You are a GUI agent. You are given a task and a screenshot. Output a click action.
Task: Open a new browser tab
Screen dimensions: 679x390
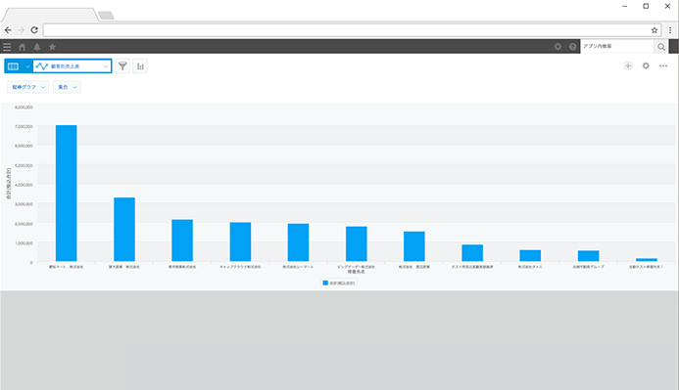point(106,16)
